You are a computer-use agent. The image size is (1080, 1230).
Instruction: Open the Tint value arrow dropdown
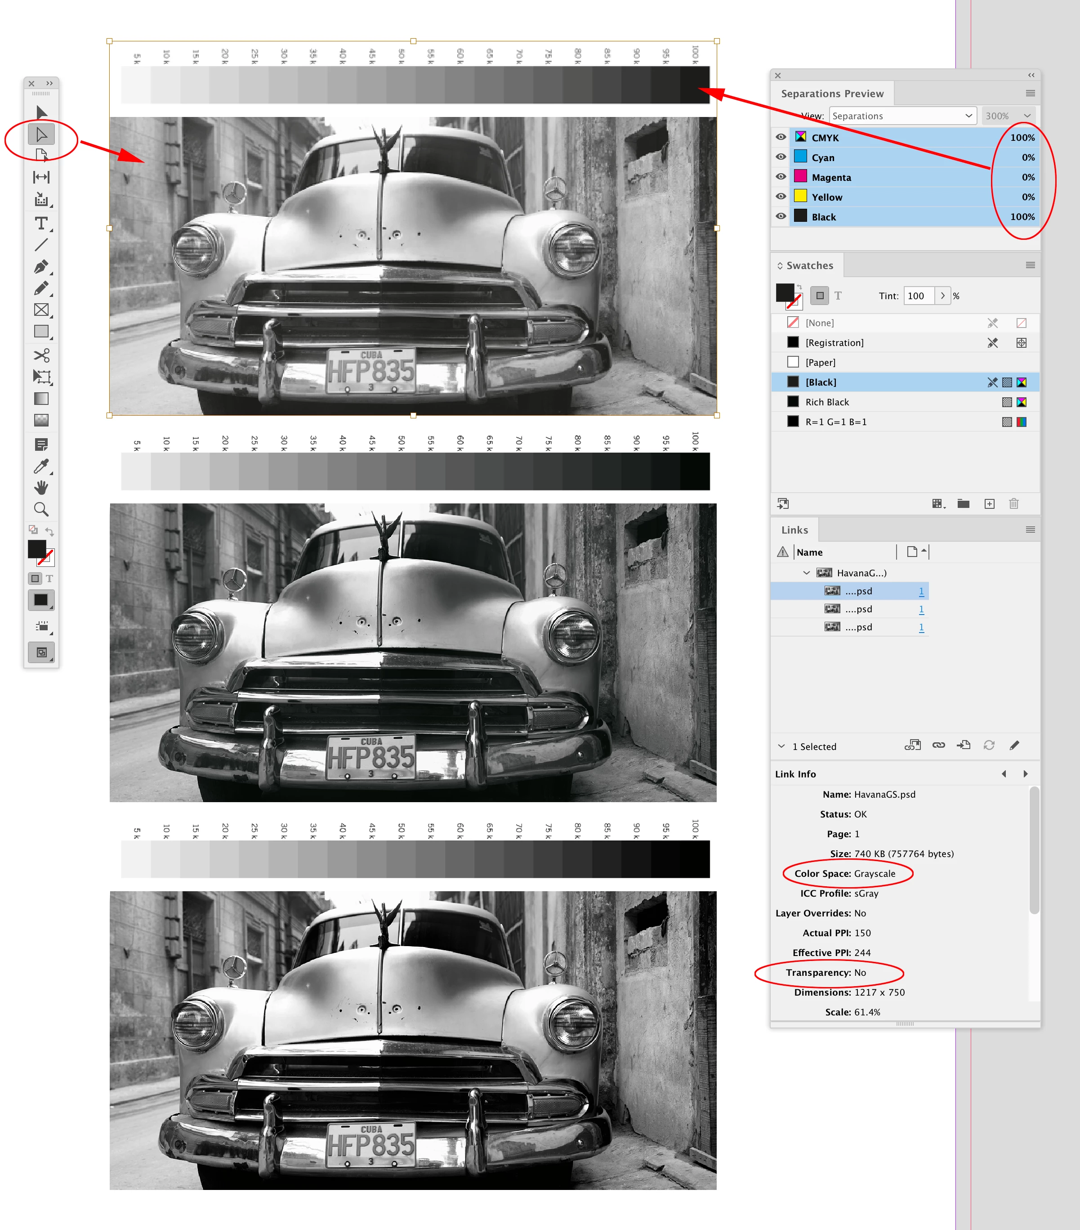(x=942, y=296)
